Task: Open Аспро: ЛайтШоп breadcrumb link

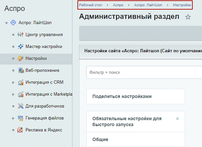Action: pos(148,5)
